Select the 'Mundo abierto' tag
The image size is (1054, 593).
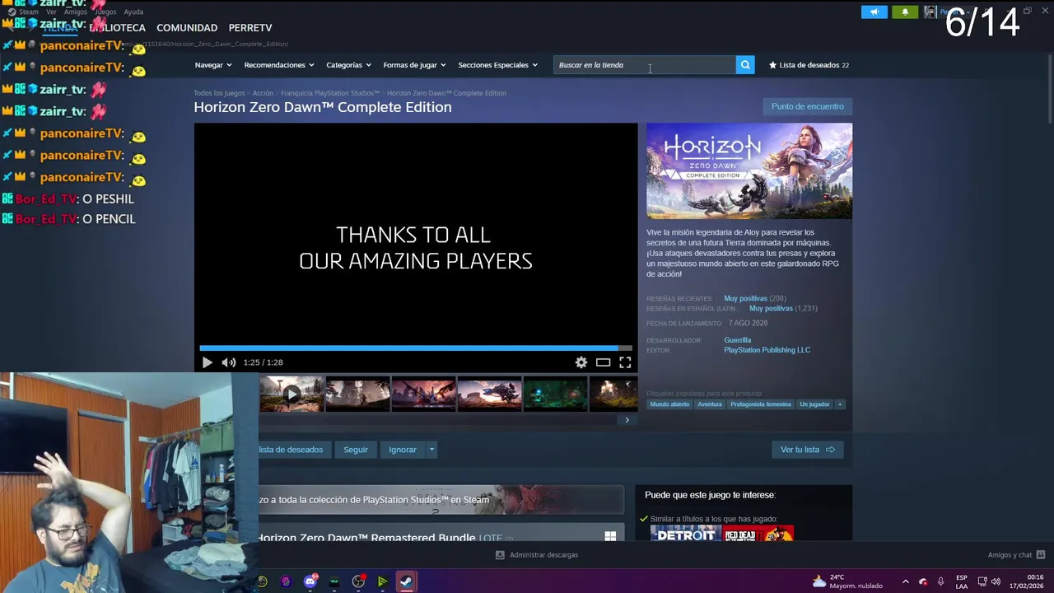pos(669,404)
